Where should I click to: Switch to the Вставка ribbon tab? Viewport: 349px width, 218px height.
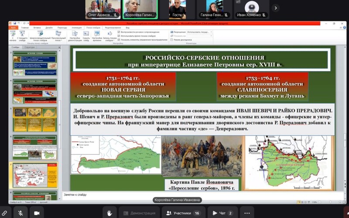(37, 27)
